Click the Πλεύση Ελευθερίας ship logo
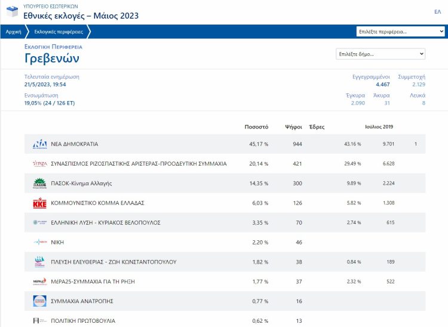The width and height of the screenshot is (448, 327). click(x=39, y=262)
